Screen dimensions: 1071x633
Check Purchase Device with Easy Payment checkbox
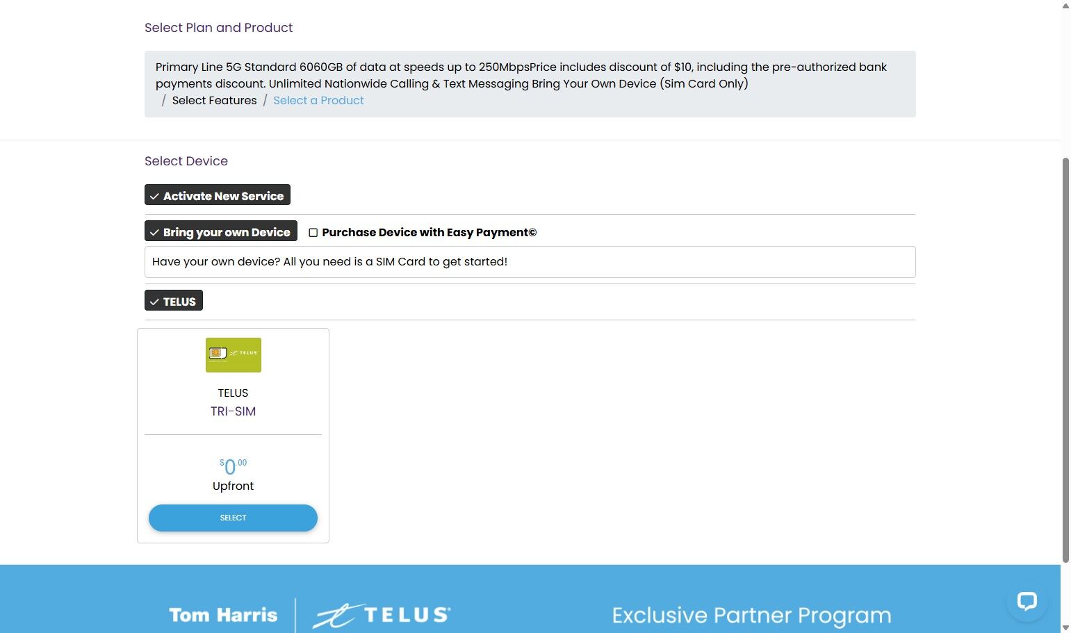coord(313,233)
